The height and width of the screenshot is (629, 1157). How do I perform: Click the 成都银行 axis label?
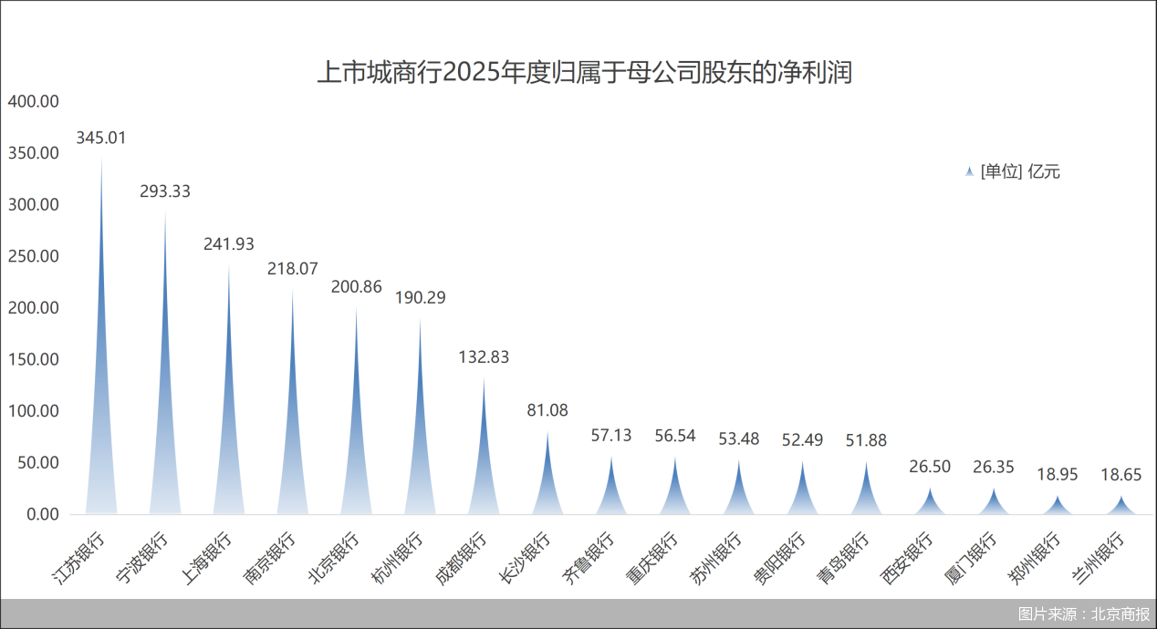pos(462,558)
